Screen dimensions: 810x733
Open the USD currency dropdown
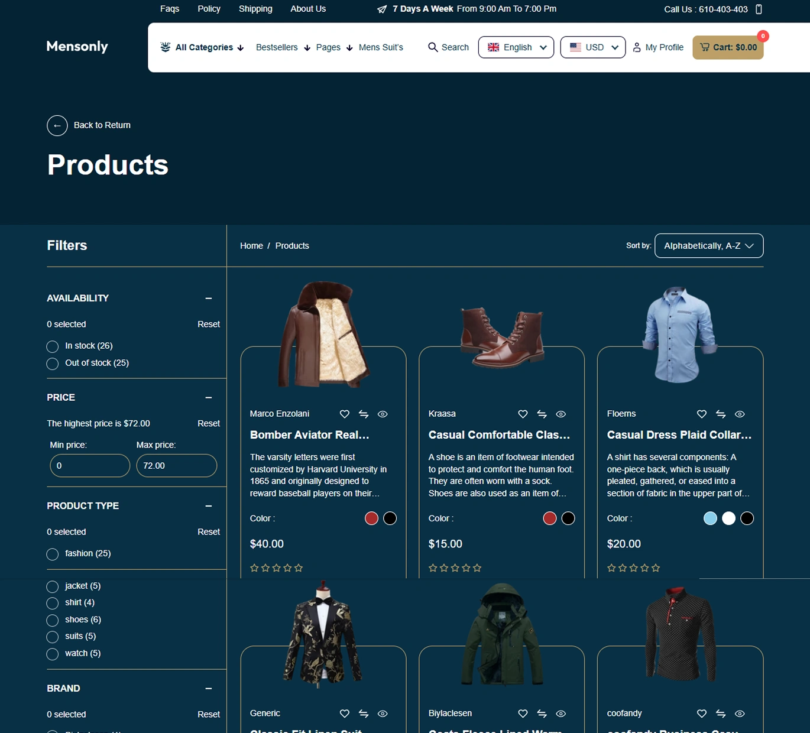(x=593, y=47)
